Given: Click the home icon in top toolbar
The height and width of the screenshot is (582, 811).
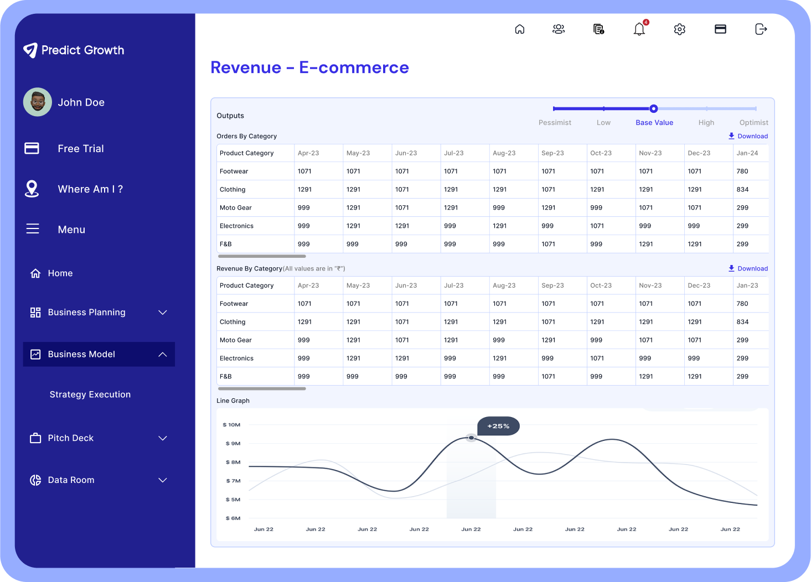Looking at the screenshot, I should click(519, 29).
